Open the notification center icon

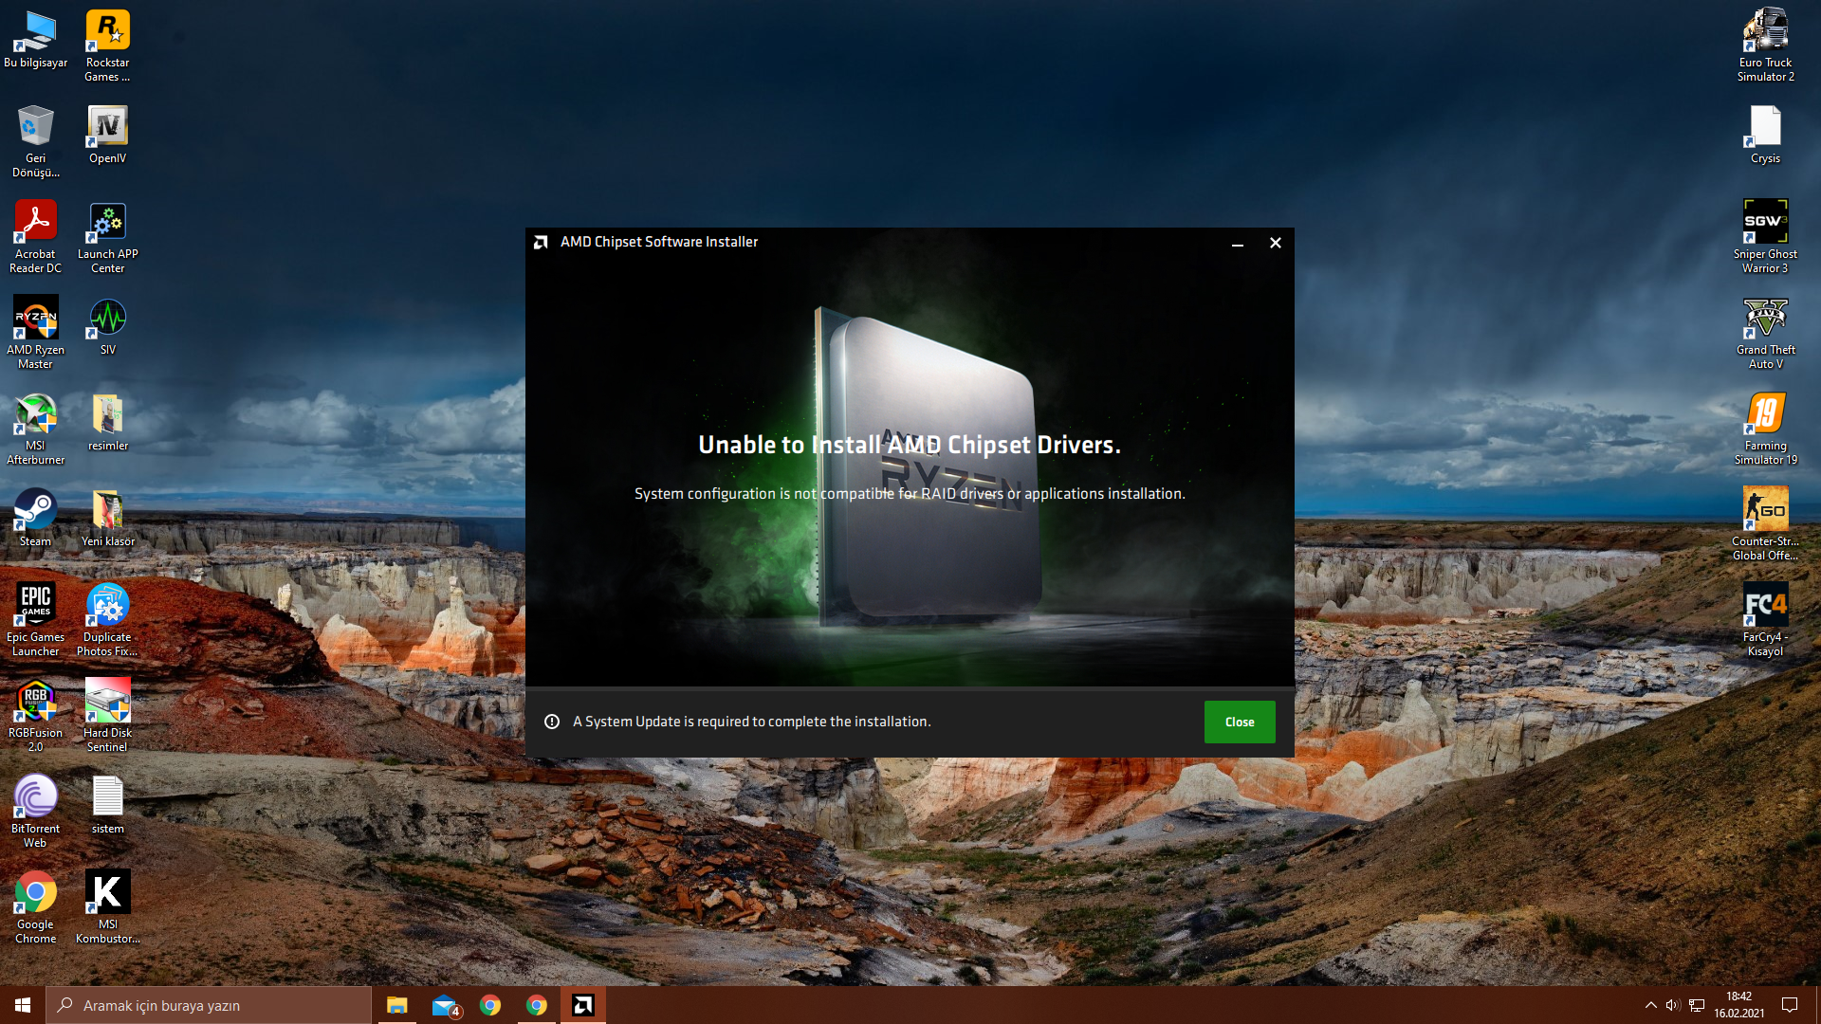coord(1790,1005)
